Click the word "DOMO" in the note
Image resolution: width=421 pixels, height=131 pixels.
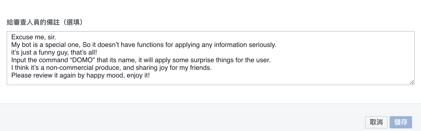(83, 60)
